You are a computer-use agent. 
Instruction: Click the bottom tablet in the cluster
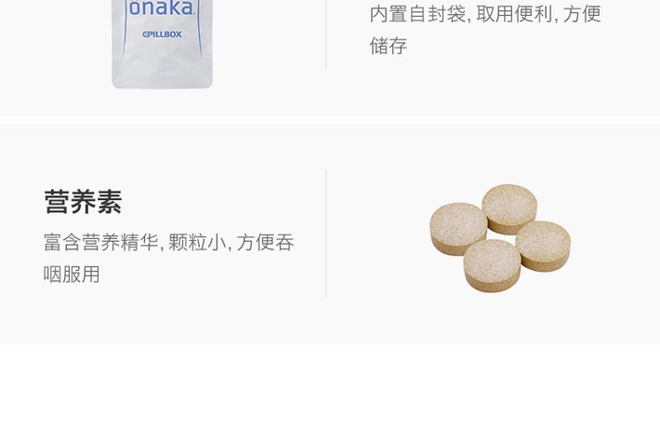pyautogui.click(x=492, y=265)
